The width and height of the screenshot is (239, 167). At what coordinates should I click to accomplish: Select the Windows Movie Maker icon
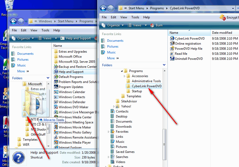(56, 127)
